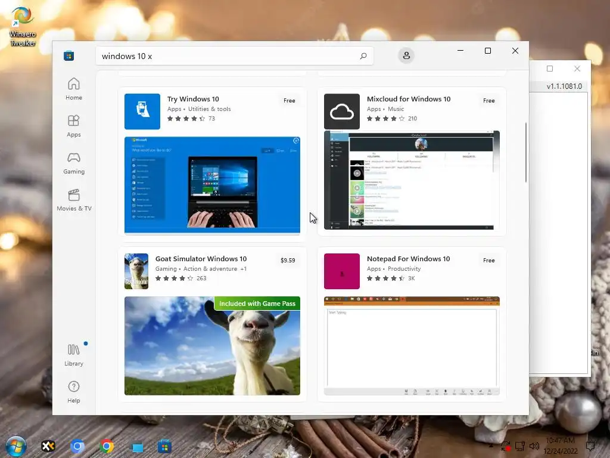610x458 pixels.
Task: Click the Free label on Mixcloud
Action: pos(488,100)
